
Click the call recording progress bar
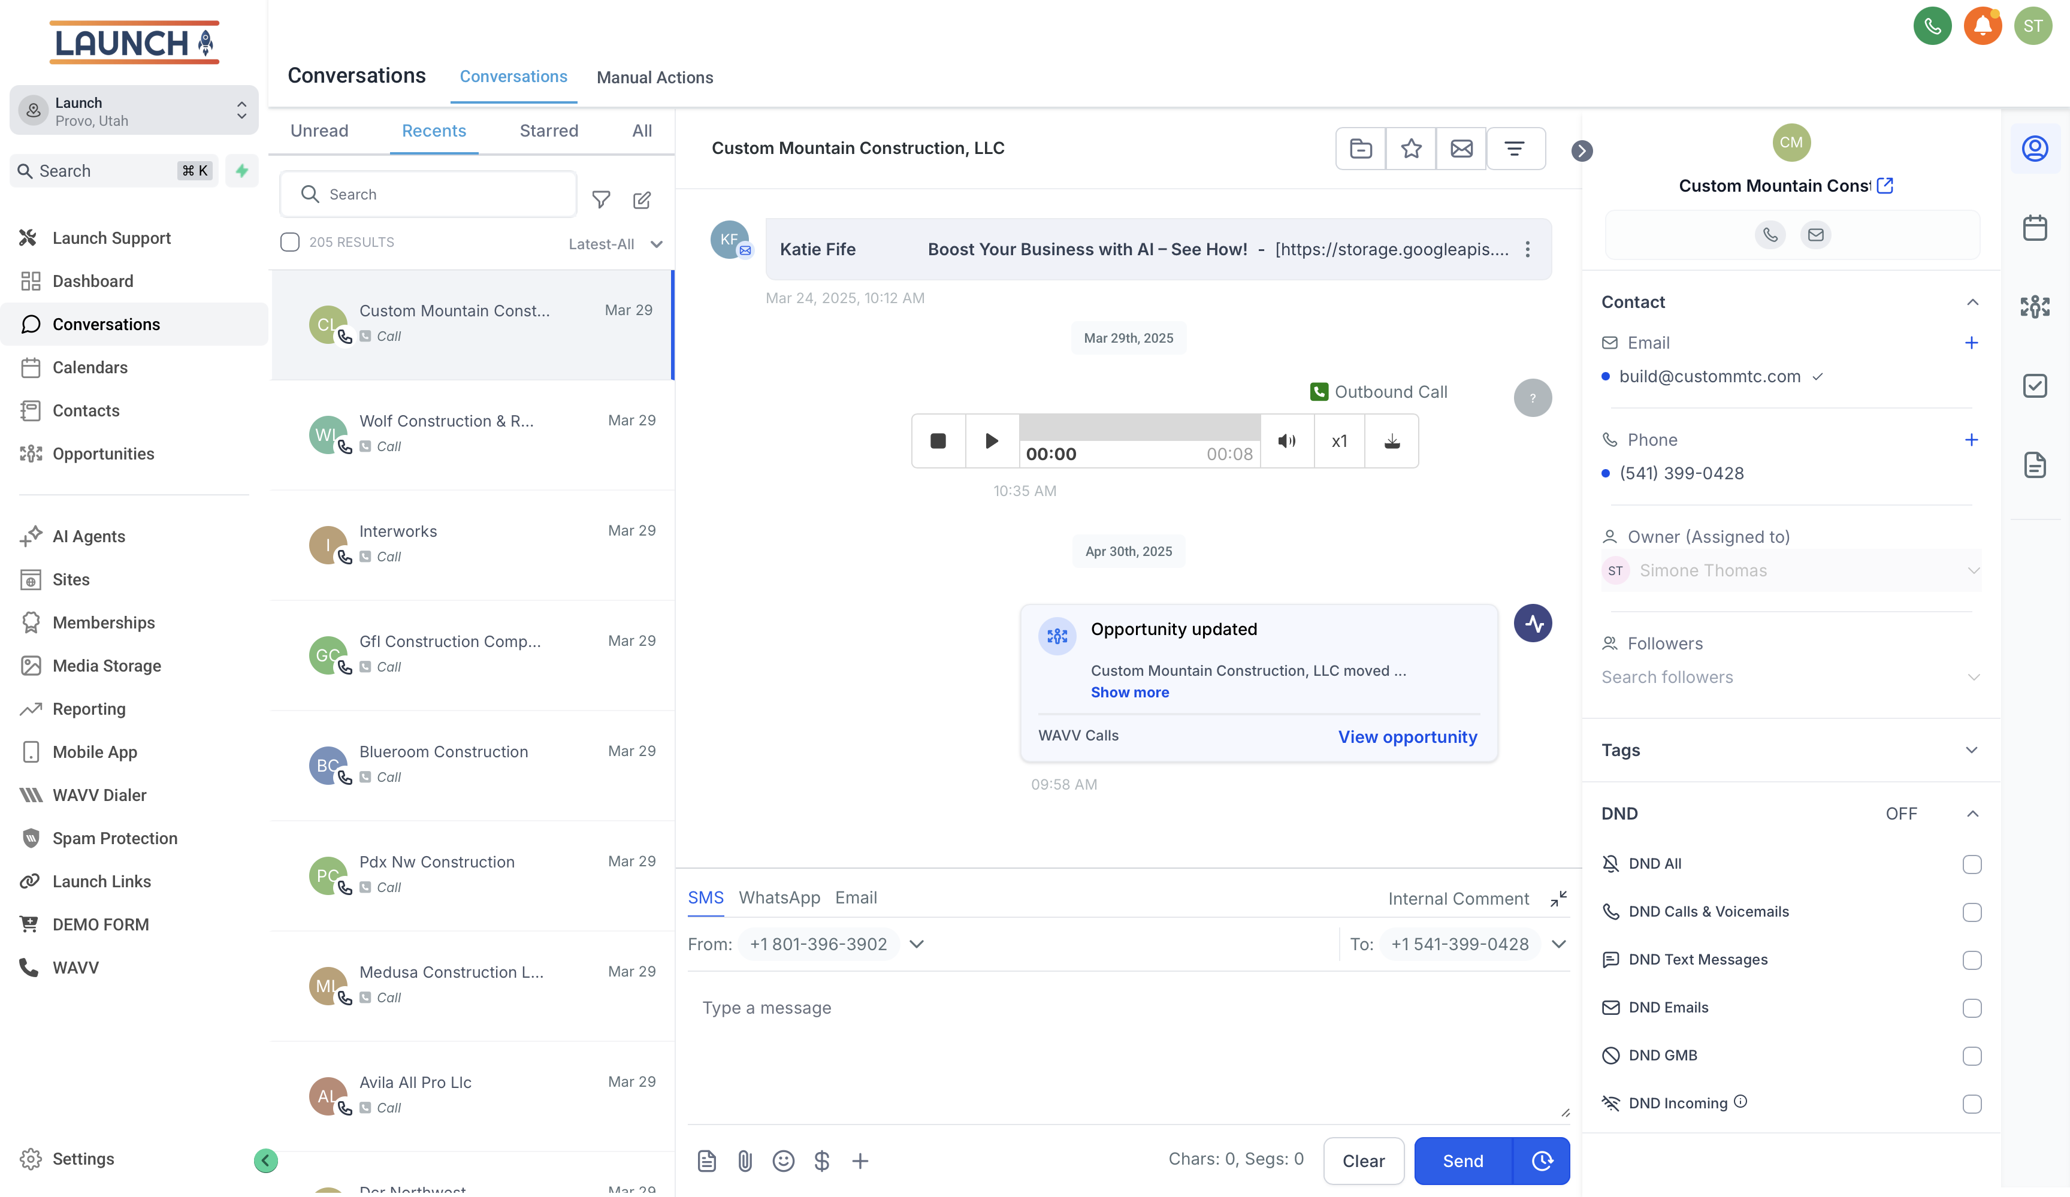click(x=1140, y=428)
